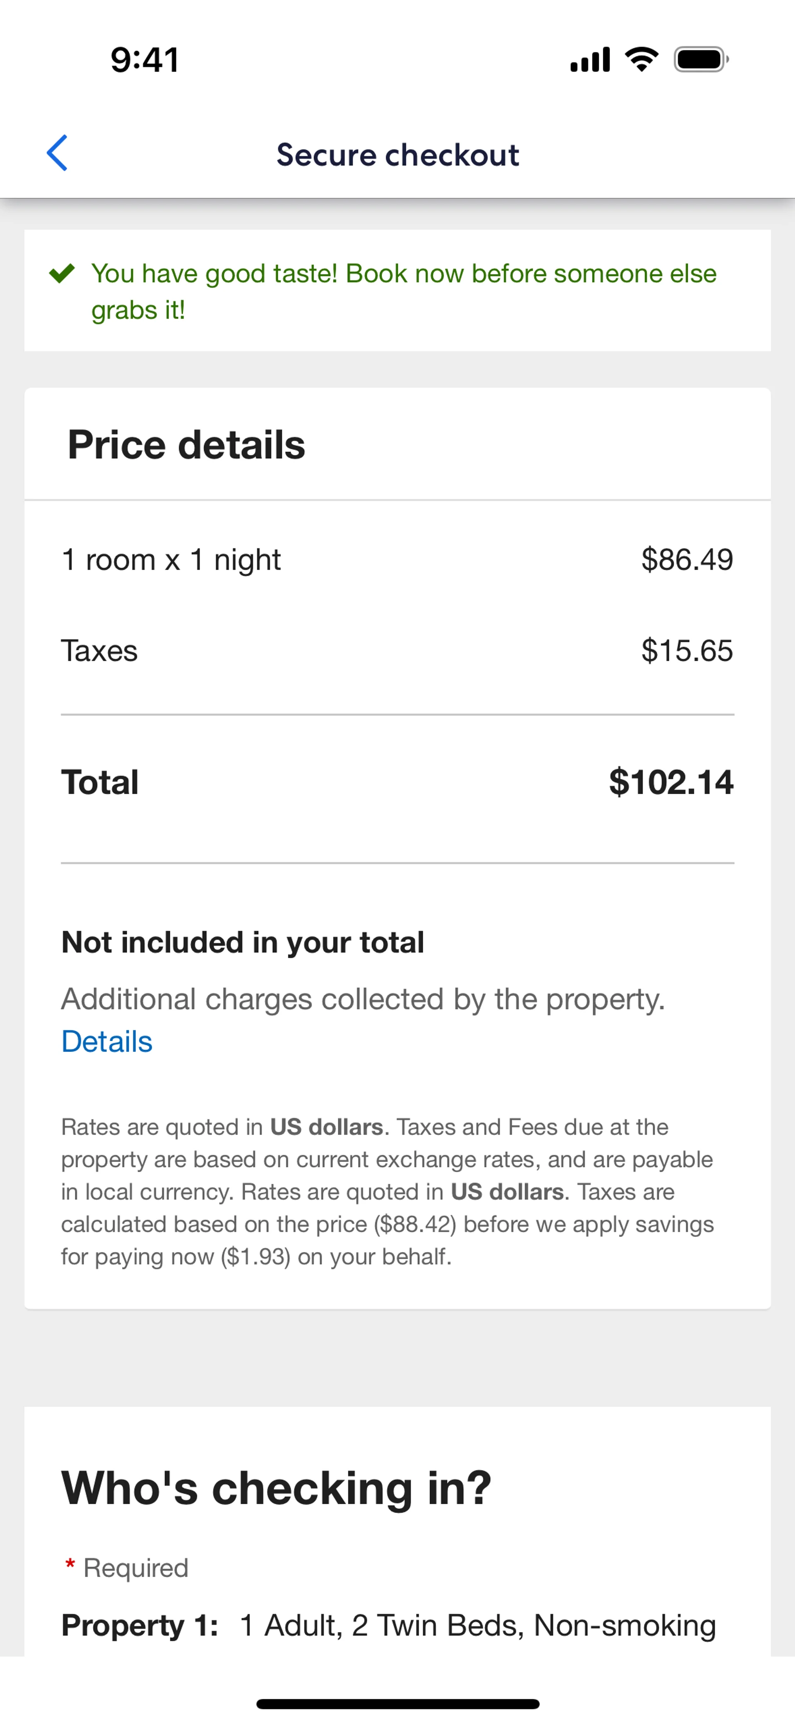The height and width of the screenshot is (1725, 795).
Task: Tap the home indicator bar
Action: click(x=397, y=1703)
